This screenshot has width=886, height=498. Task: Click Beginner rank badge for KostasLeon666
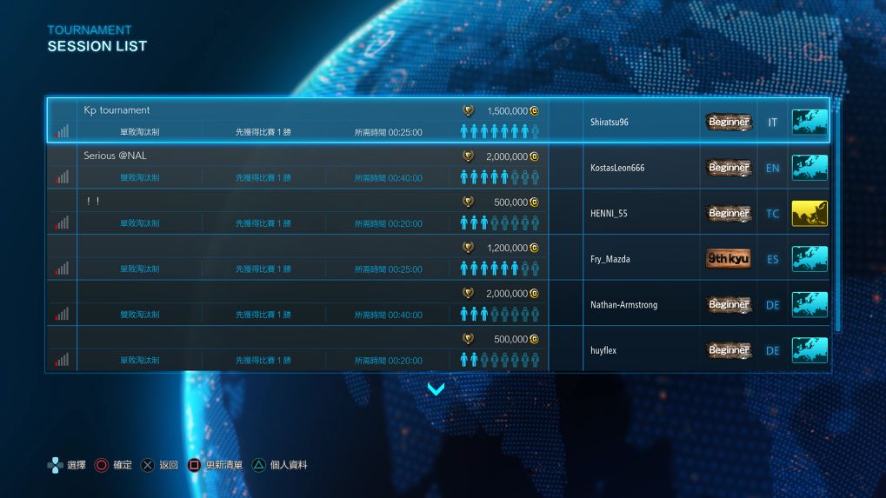click(729, 168)
